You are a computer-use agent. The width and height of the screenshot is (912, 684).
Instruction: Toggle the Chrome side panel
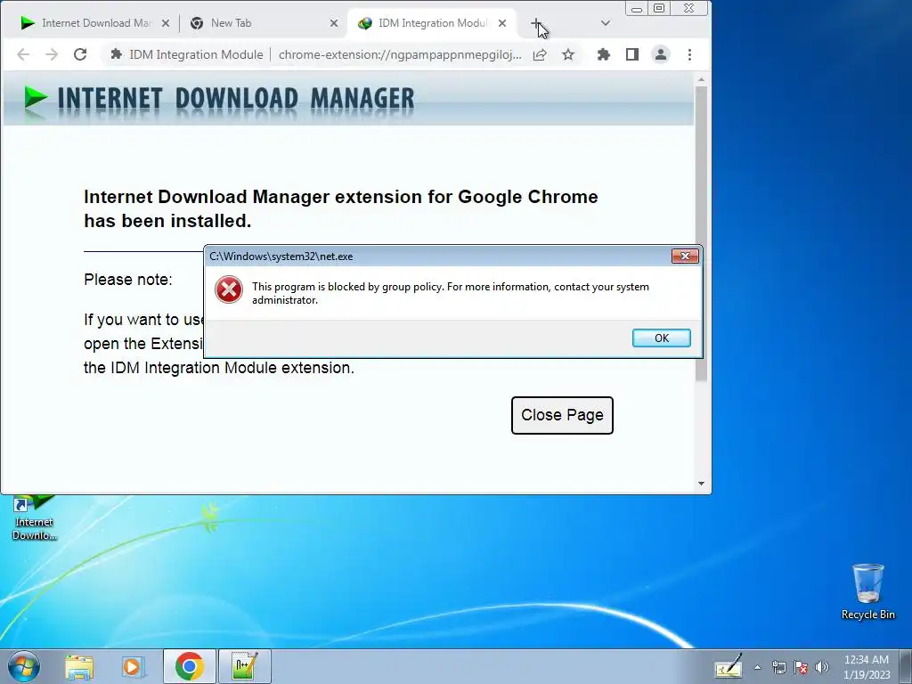click(632, 54)
